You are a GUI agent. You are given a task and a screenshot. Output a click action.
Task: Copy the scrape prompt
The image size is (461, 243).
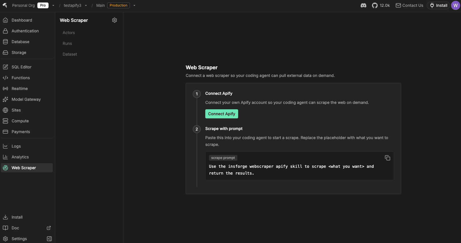click(387, 158)
